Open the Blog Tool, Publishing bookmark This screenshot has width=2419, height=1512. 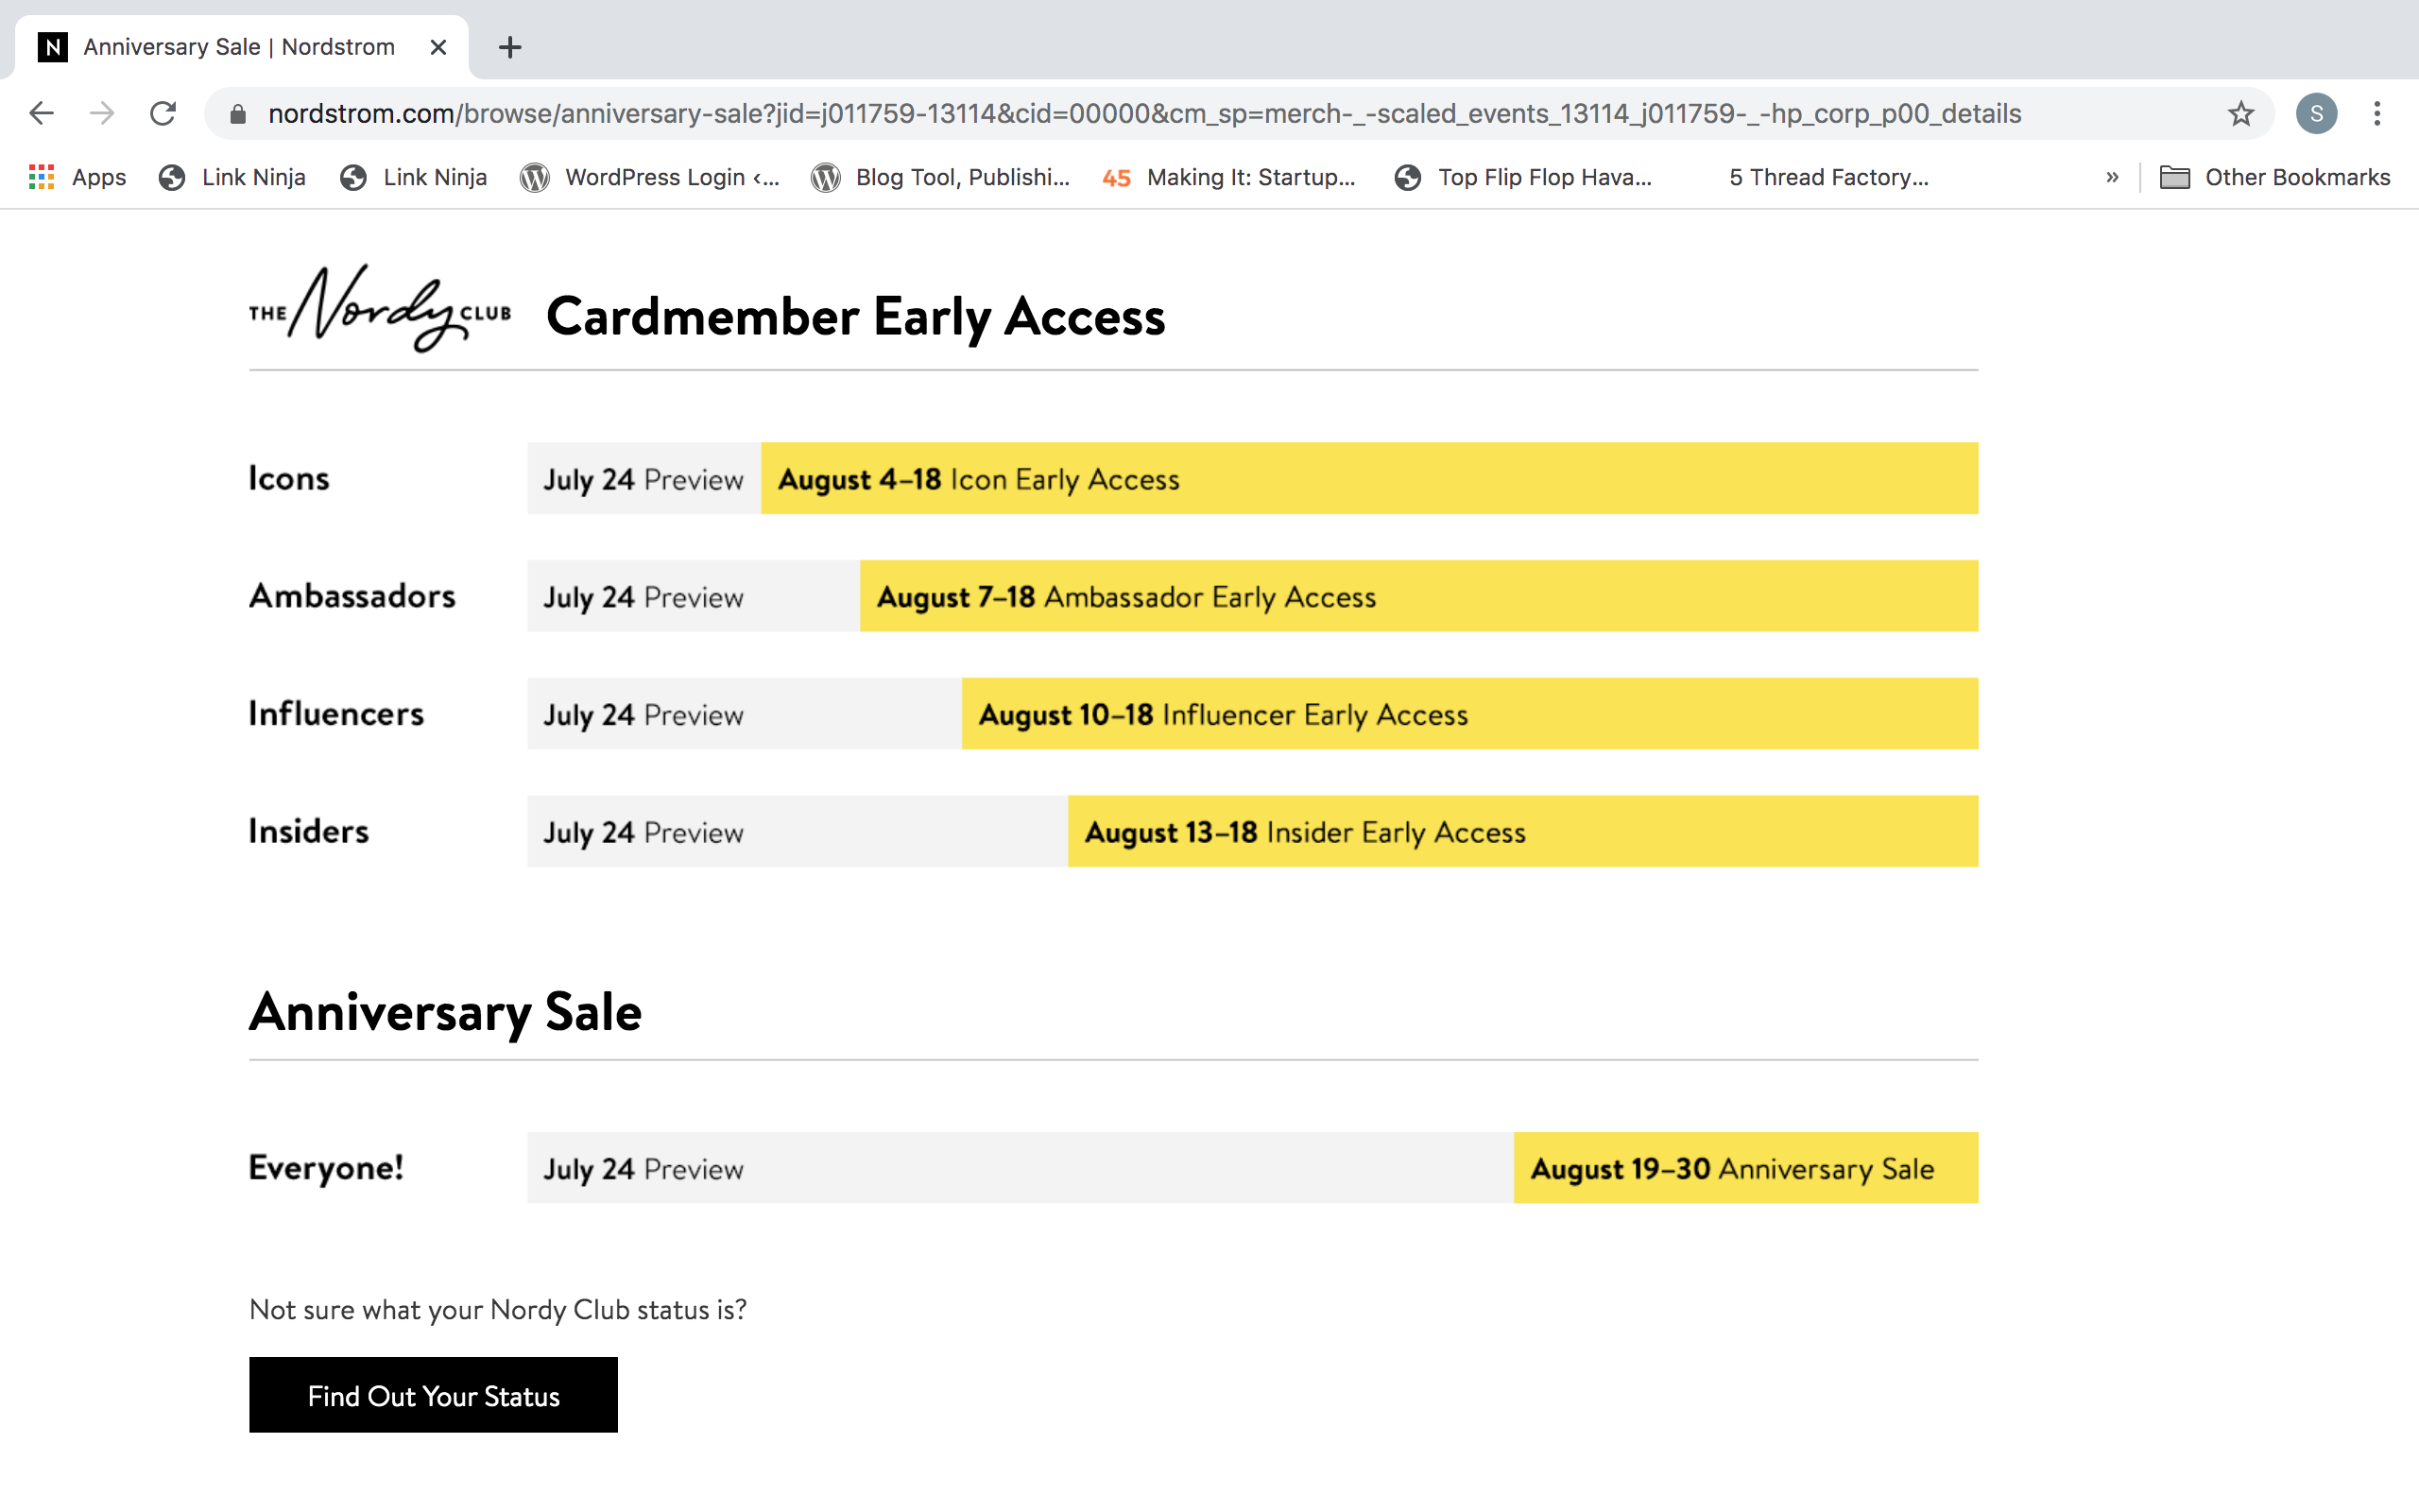pos(940,177)
